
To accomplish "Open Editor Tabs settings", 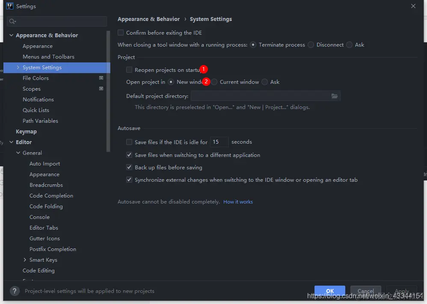I will 44,227.
